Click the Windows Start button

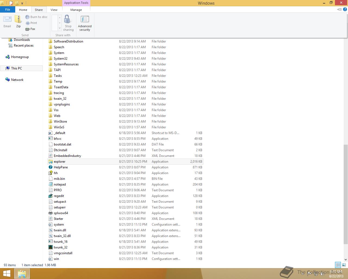pos(7,274)
